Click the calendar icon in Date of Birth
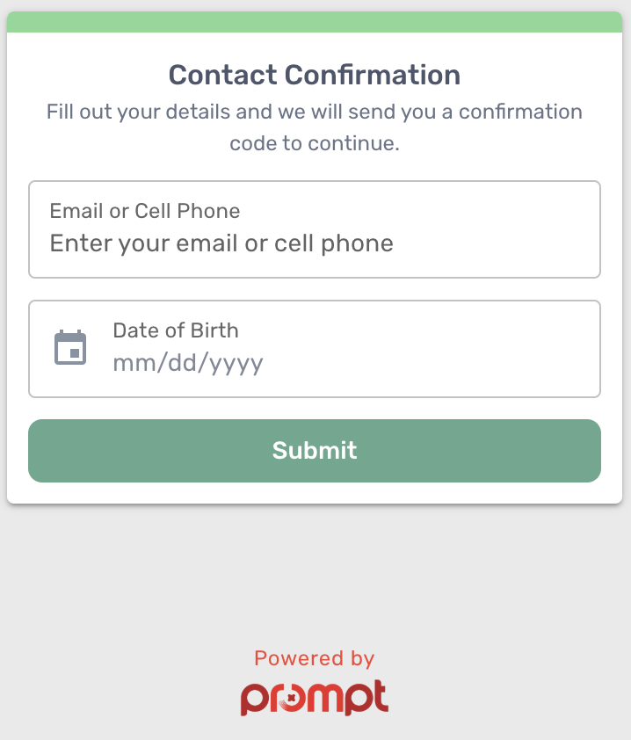This screenshot has height=740, width=631. tap(70, 347)
